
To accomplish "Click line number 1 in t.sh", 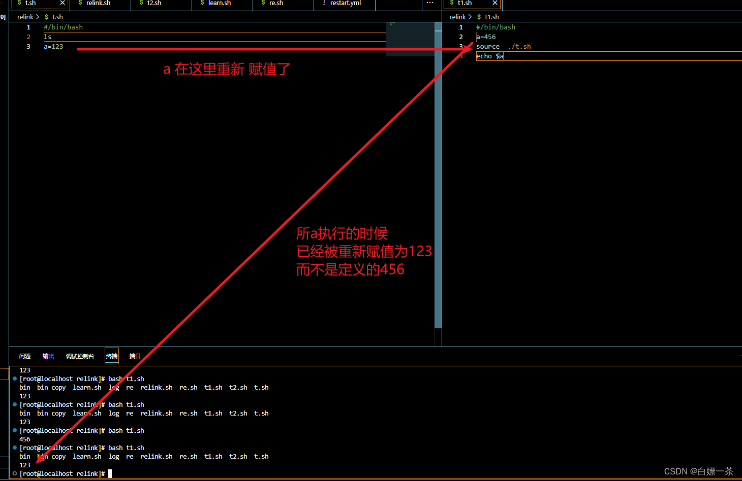I will click(28, 27).
